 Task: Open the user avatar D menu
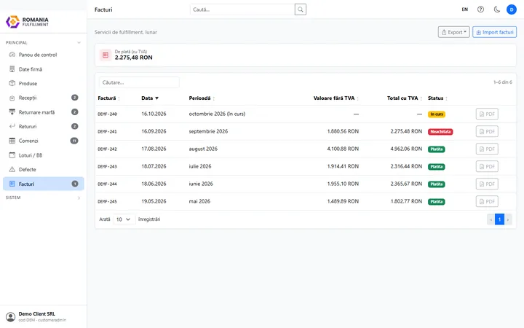[512, 9]
